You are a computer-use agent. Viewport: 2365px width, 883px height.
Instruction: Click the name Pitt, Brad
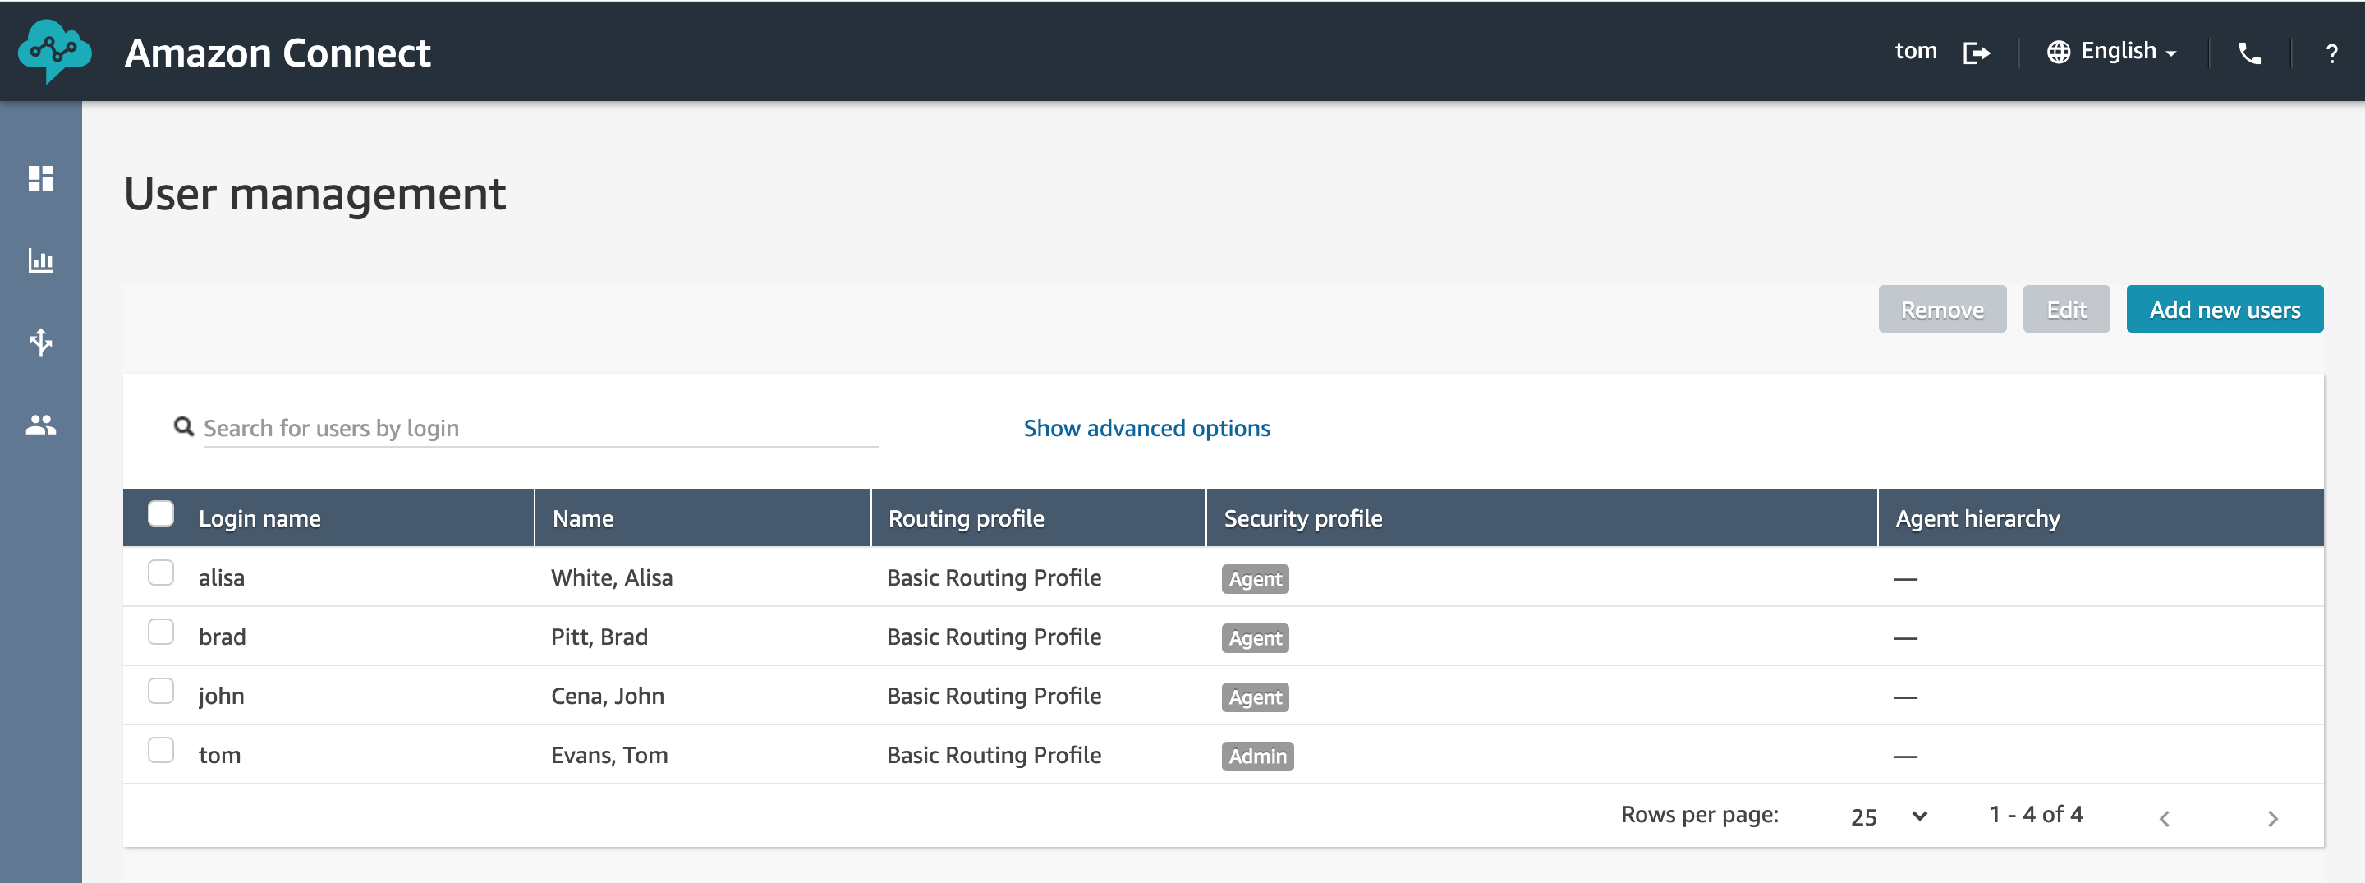tap(599, 636)
